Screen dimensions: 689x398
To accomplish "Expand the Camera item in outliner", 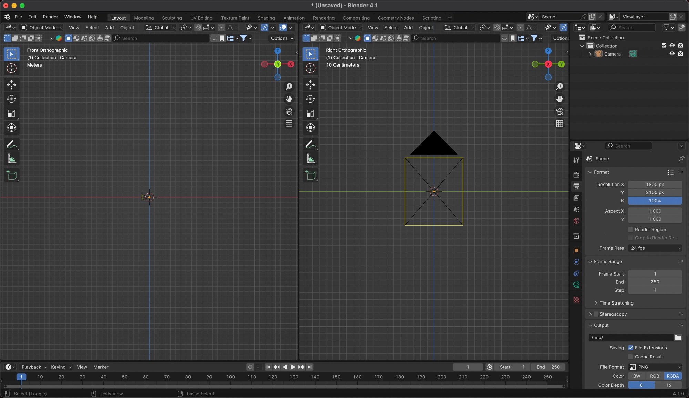I will tap(590, 54).
